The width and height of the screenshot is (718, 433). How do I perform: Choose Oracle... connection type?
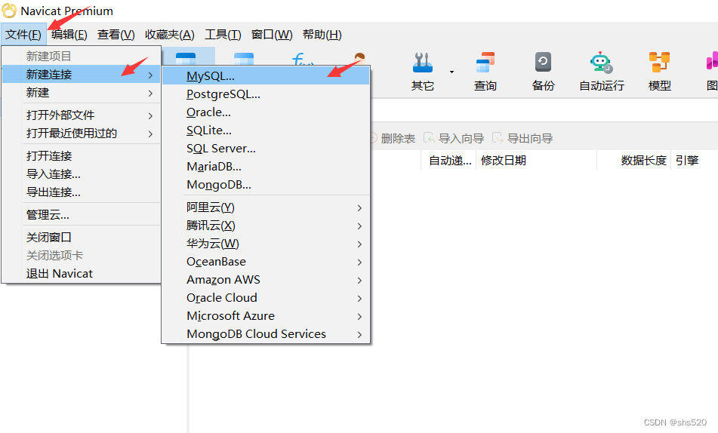click(266, 112)
